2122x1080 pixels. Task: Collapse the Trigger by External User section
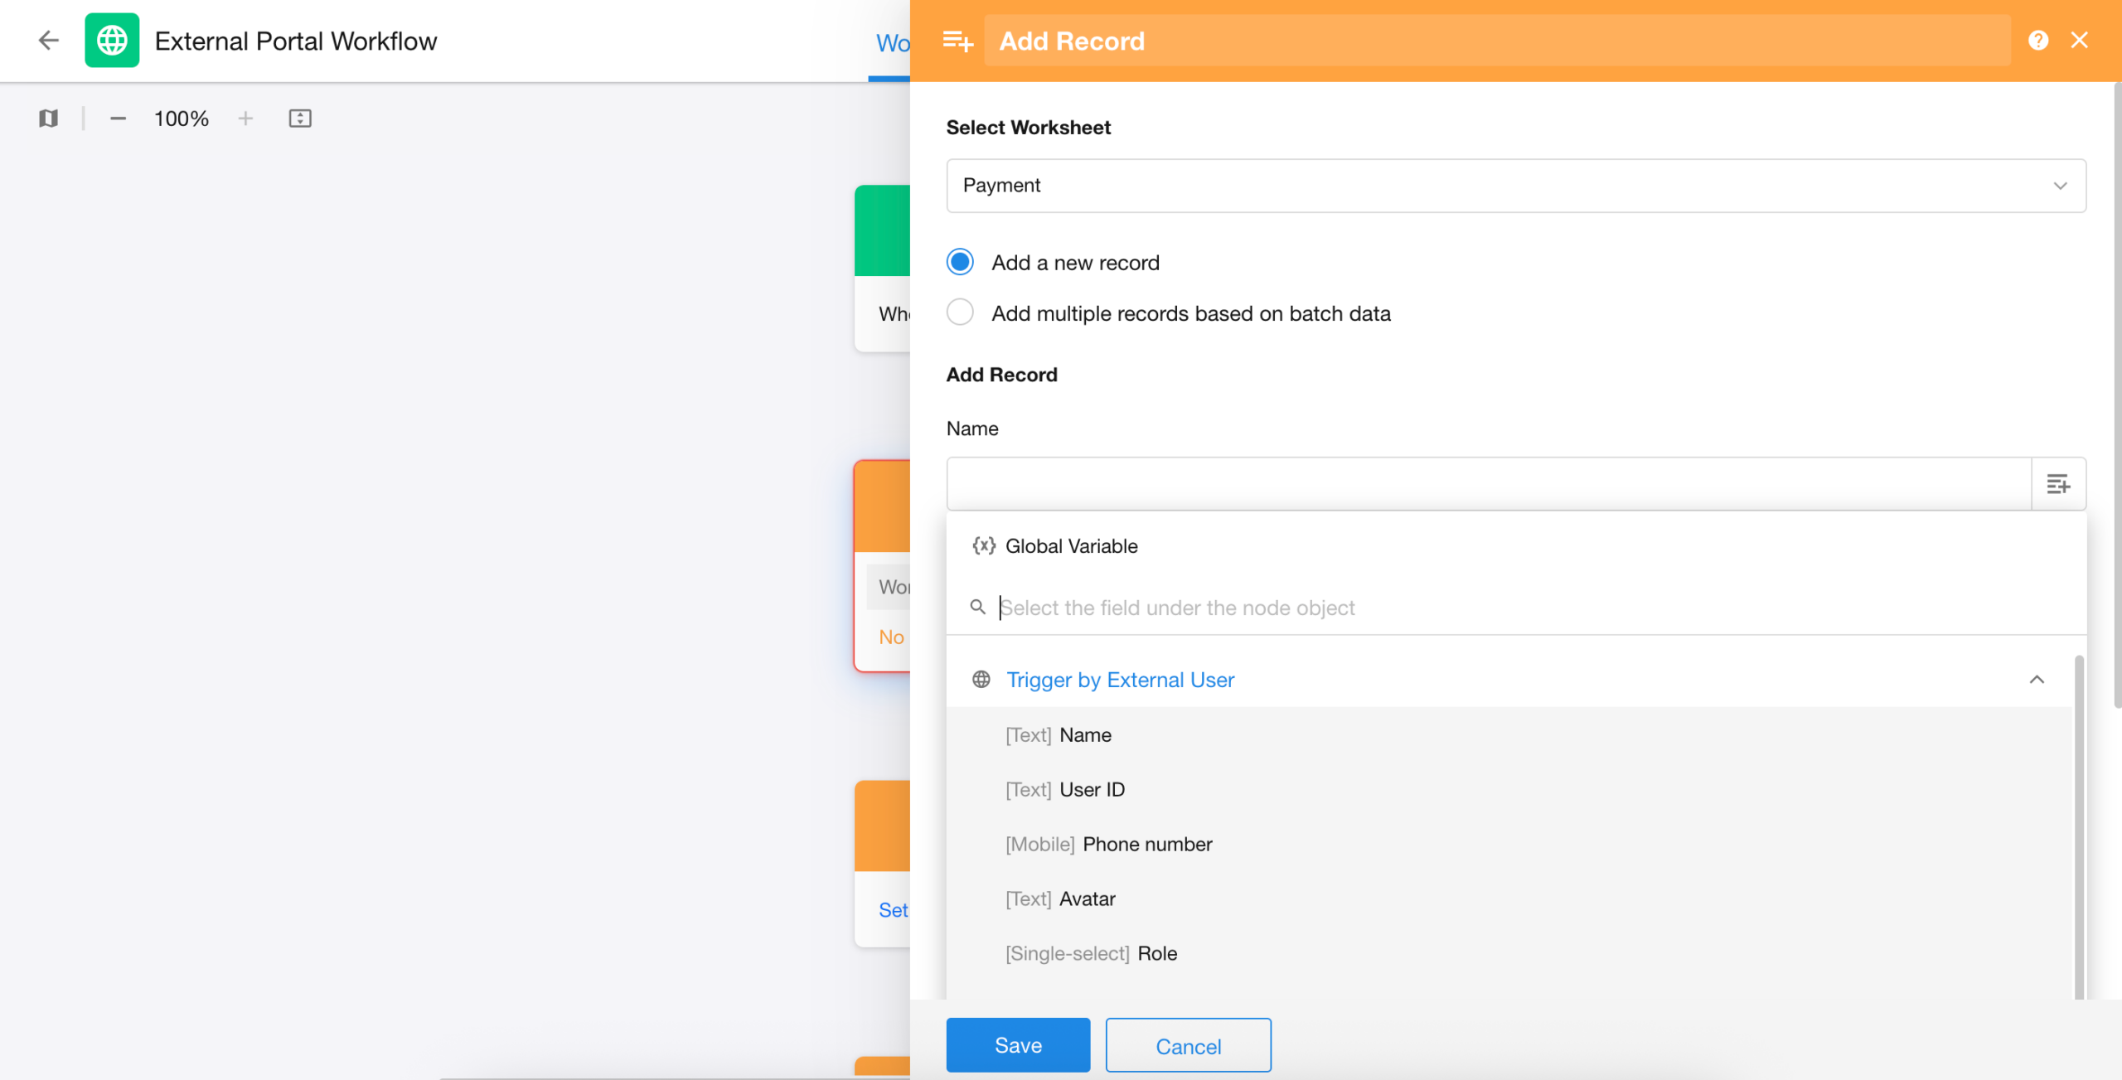[x=2036, y=680]
